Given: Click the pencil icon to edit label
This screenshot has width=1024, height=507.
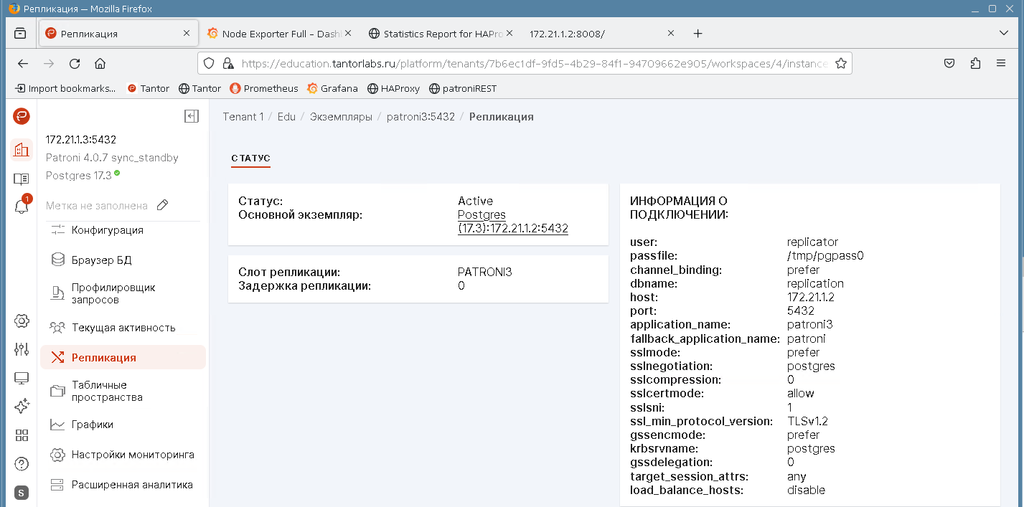Looking at the screenshot, I should (163, 206).
